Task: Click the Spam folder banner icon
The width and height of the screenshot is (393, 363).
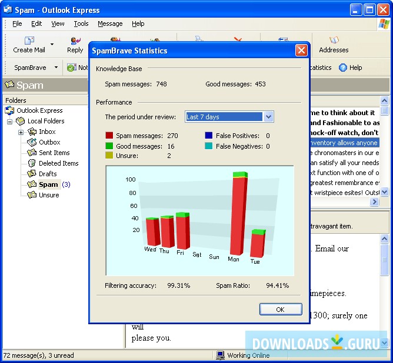Action: click(9, 85)
